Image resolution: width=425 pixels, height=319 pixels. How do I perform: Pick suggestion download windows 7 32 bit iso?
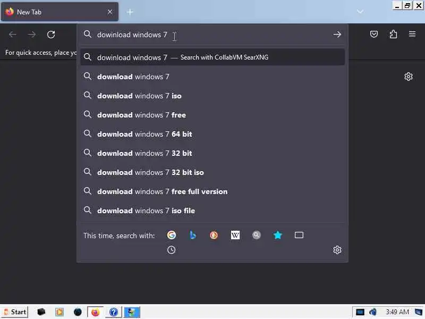click(x=212, y=172)
